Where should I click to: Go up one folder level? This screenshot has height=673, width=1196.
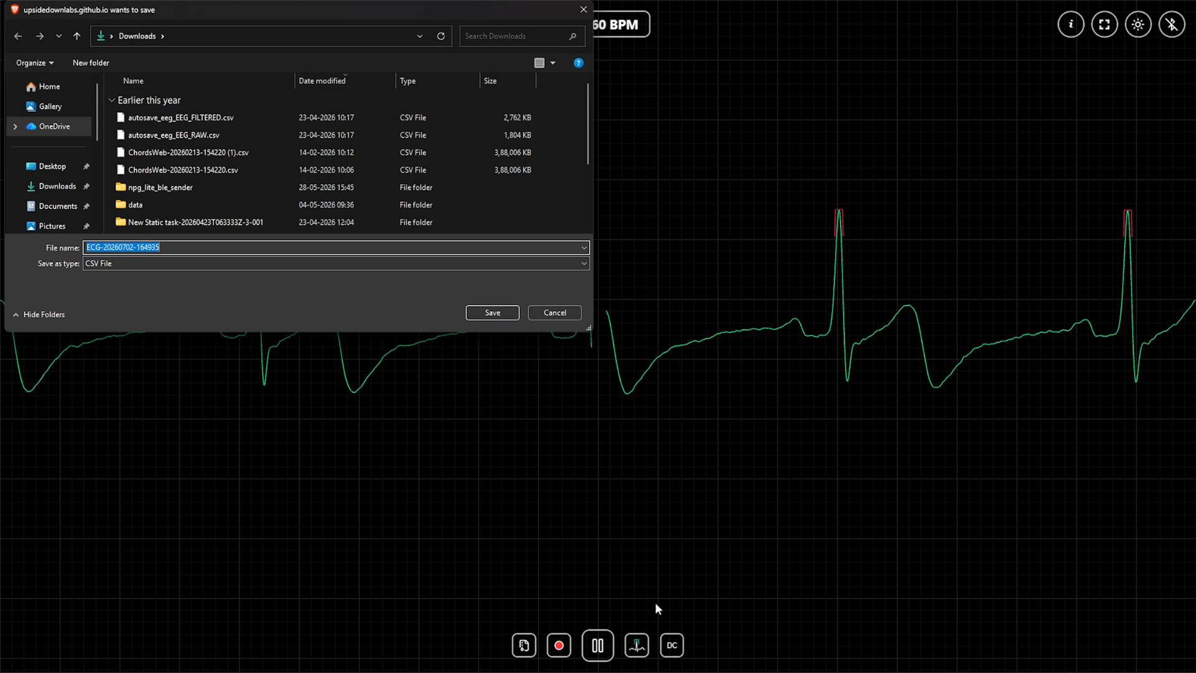[77, 36]
